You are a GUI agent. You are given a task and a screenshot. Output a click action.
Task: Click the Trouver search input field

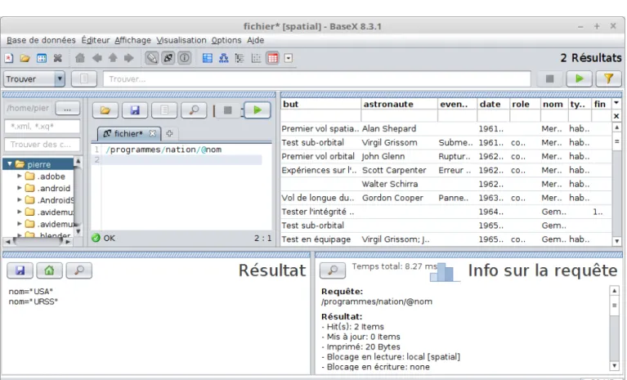pos(317,79)
